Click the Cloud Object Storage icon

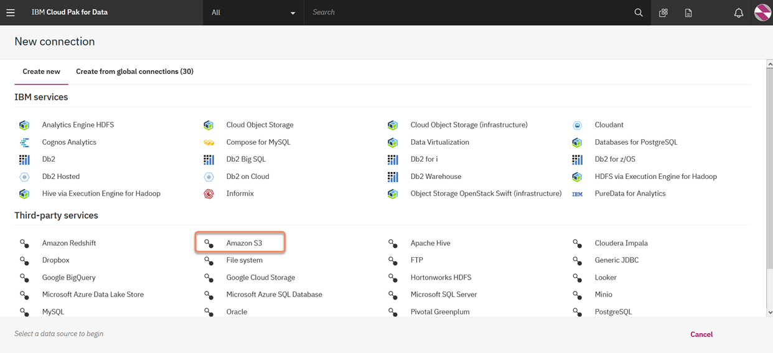[208, 125]
